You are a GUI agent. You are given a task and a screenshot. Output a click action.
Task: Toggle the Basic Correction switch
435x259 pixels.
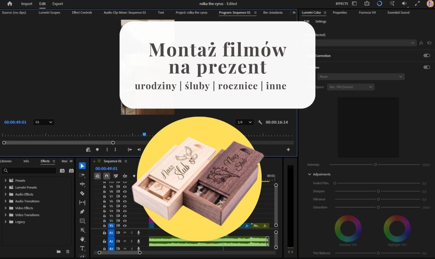click(427, 55)
